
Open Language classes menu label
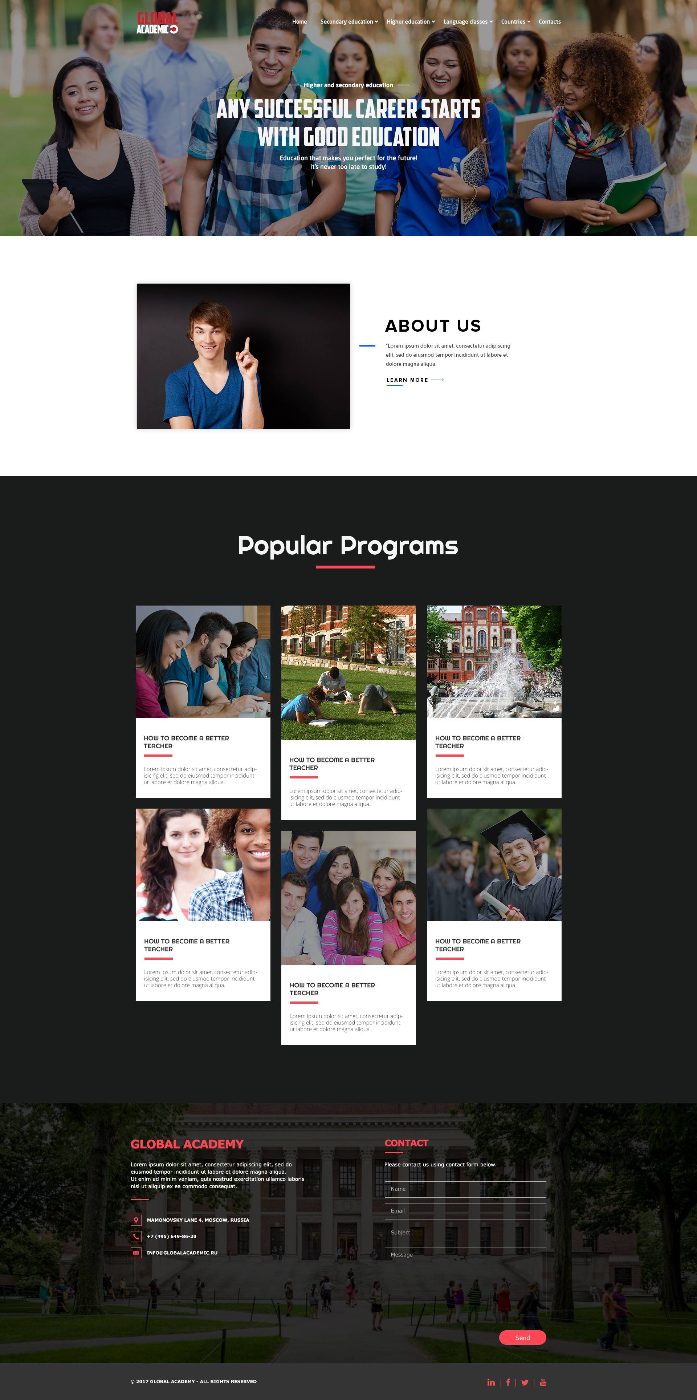465,22
